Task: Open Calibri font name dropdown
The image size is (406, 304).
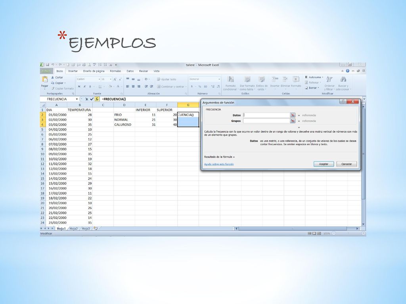Action: pyautogui.click(x=99, y=79)
